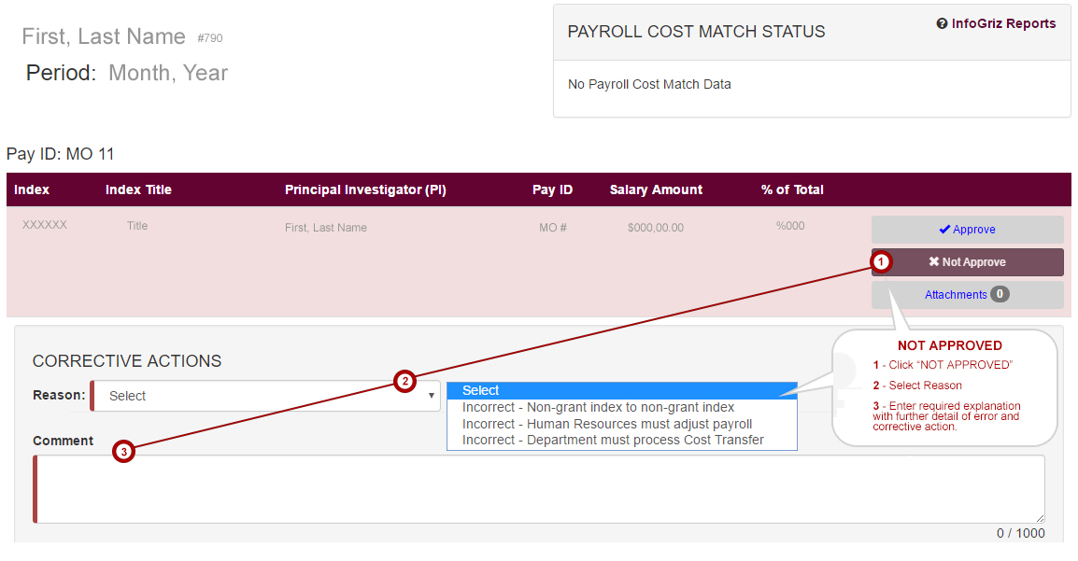Image resolution: width=1078 pixels, height=561 pixels.
Task: Open the Reason dropdown arrow
Action: [x=431, y=396]
